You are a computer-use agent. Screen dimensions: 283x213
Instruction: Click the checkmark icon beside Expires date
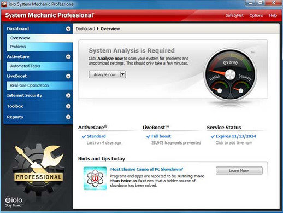coord(213,136)
